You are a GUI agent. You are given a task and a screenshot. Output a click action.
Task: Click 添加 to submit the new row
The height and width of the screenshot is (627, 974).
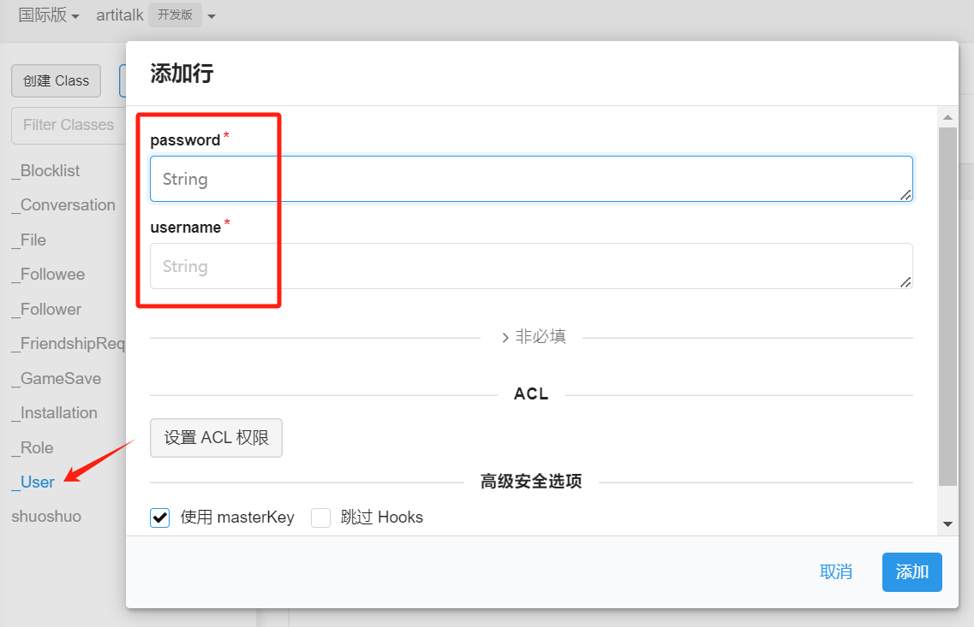tap(911, 572)
